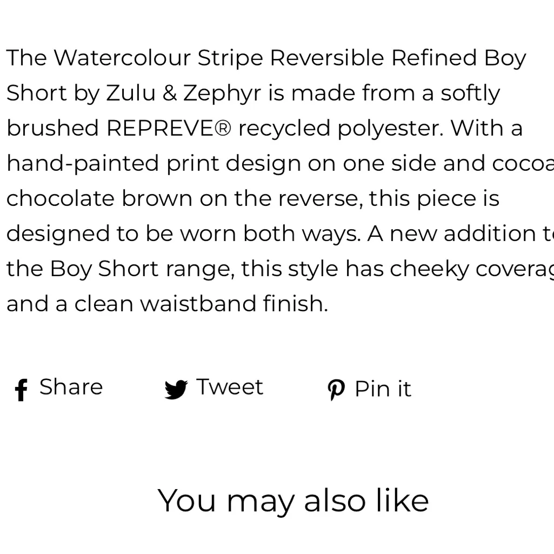Click the REPREVE trademark text

point(168,128)
